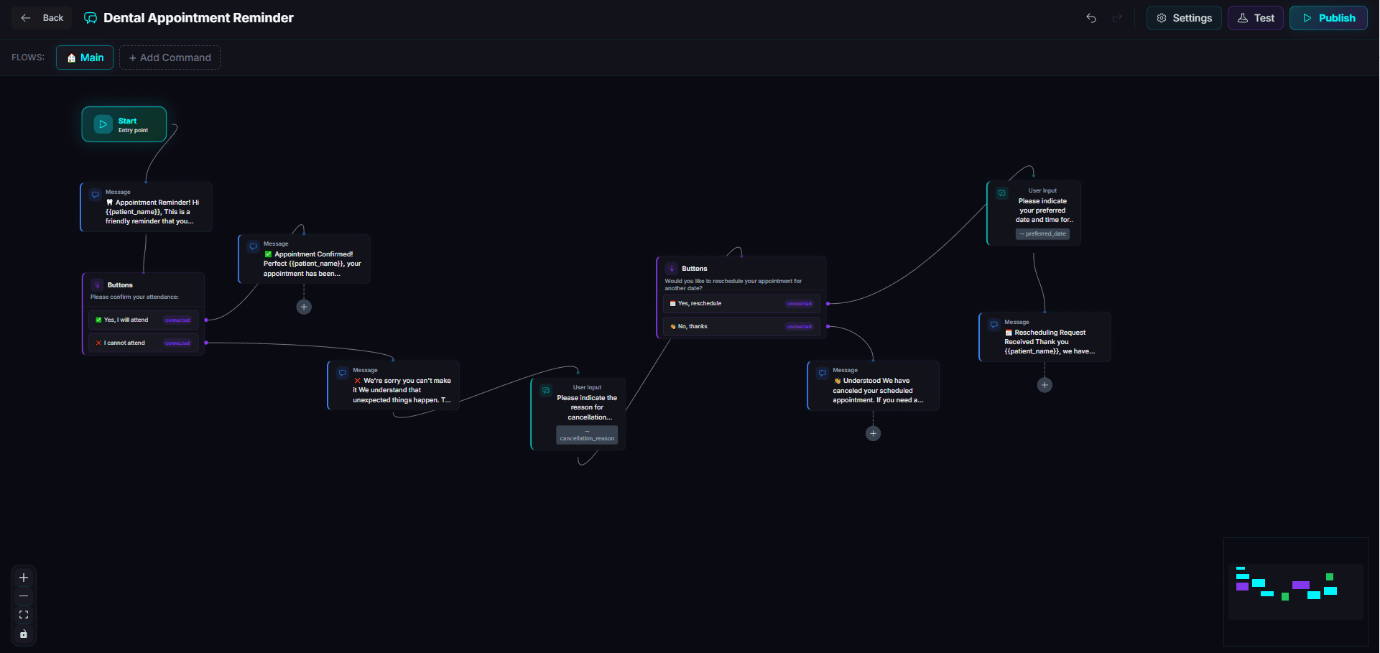The width and height of the screenshot is (1380, 653).
Task: Click the plus below the Rescheduling Request message
Action: (x=1045, y=384)
